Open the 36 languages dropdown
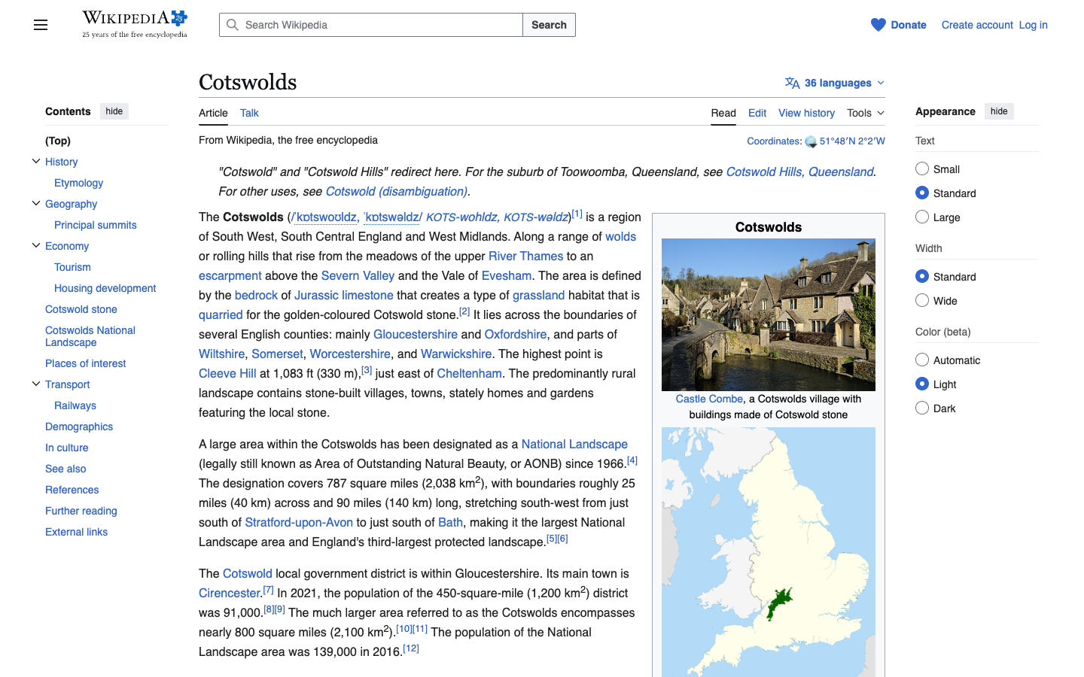Viewport: 1084px width, 677px height. (835, 83)
